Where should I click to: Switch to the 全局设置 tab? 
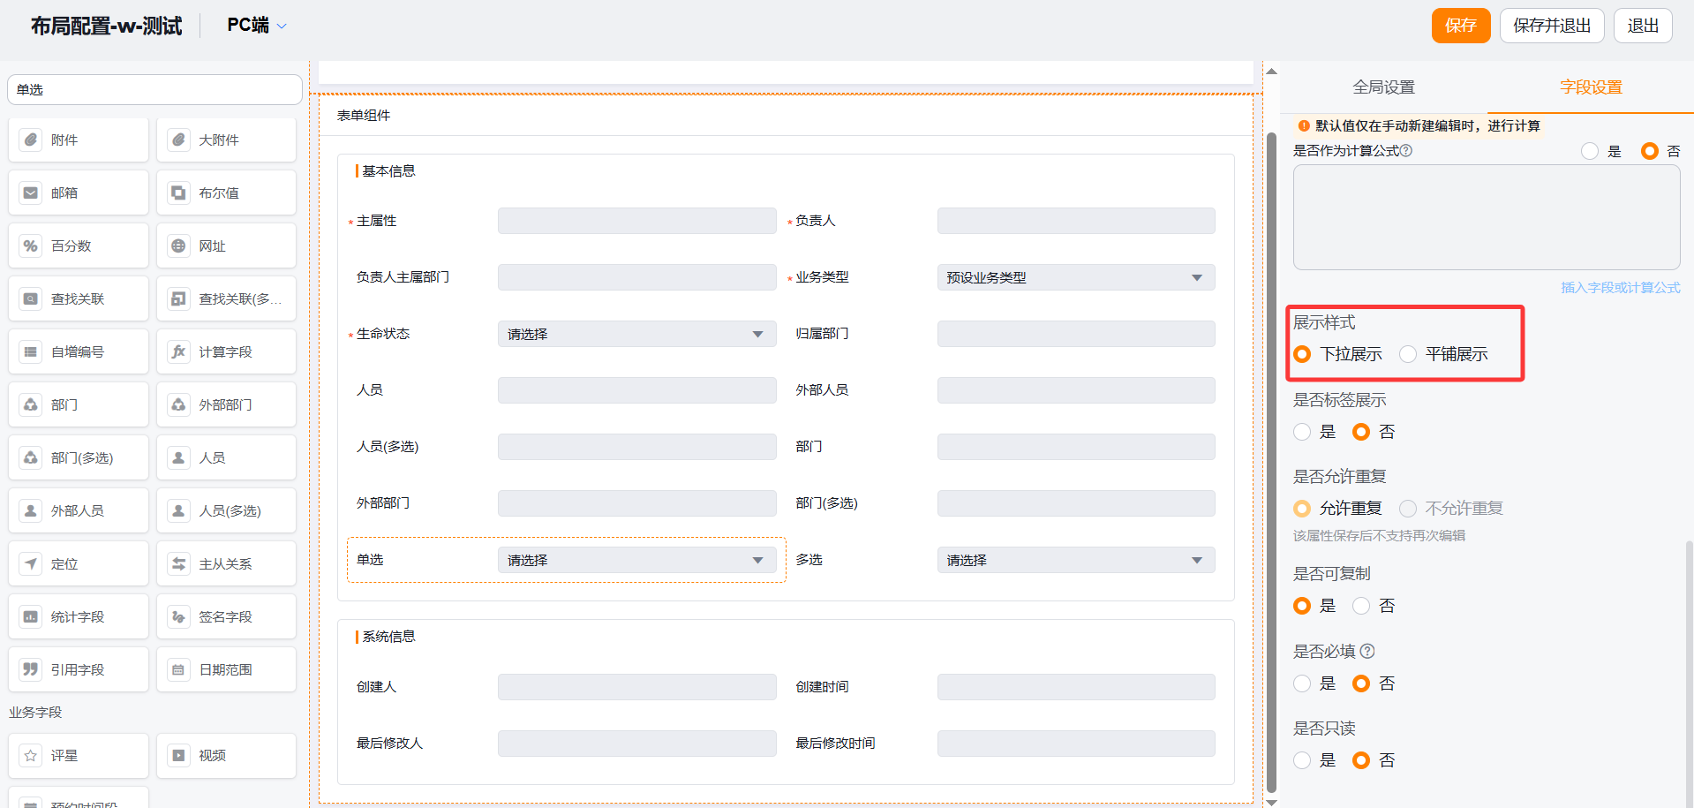[x=1383, y=87]
